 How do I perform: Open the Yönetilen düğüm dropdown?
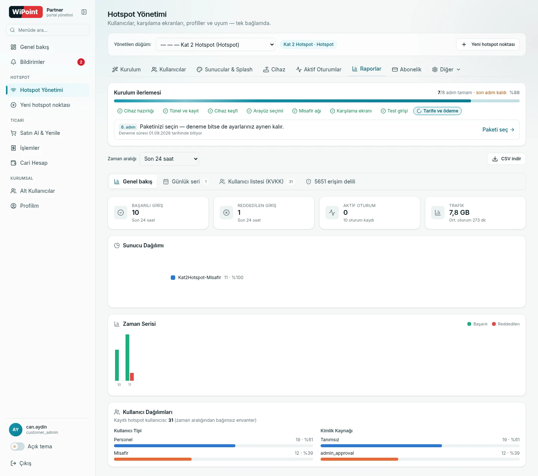pos(216,44)
